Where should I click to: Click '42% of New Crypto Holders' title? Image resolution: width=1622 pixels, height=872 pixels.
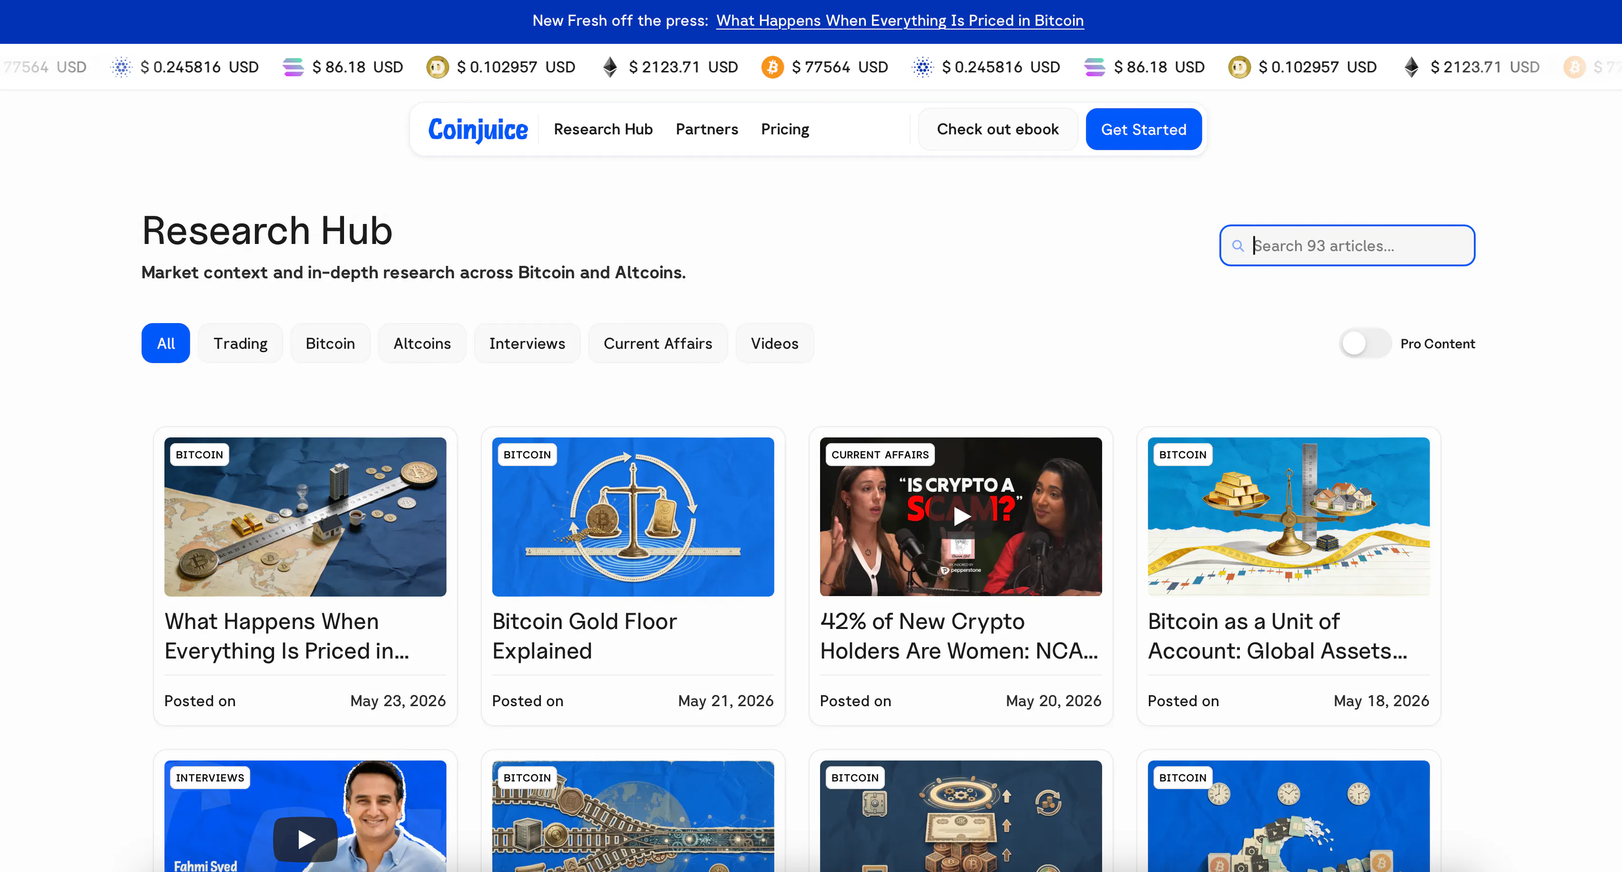click(x=959, y=636)
